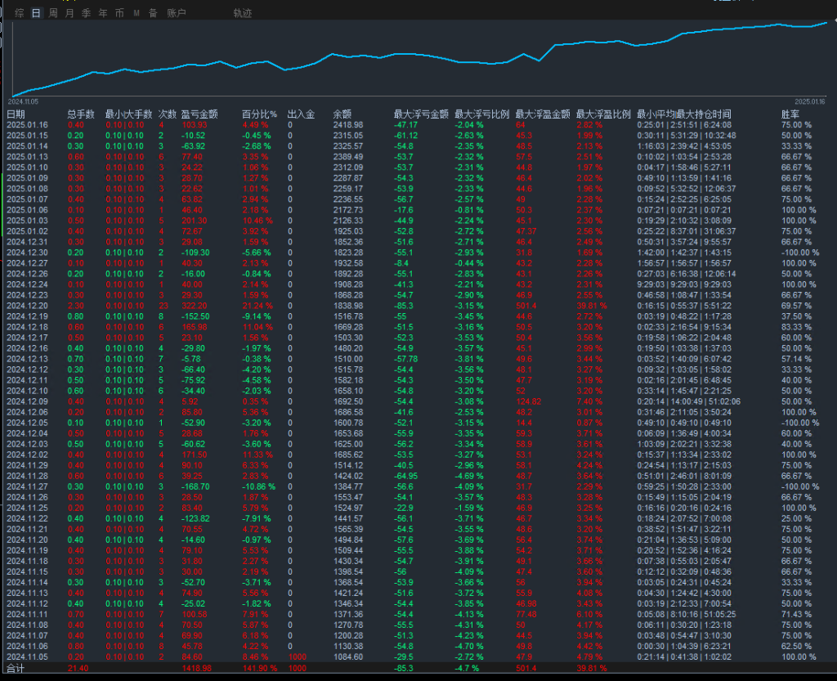The image size is (837, 681).
Task: Click the 胜率 win rate column header
Action: coord(790,114)
